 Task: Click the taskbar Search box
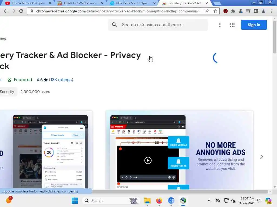pyautogui.click(x=111, y=201)
